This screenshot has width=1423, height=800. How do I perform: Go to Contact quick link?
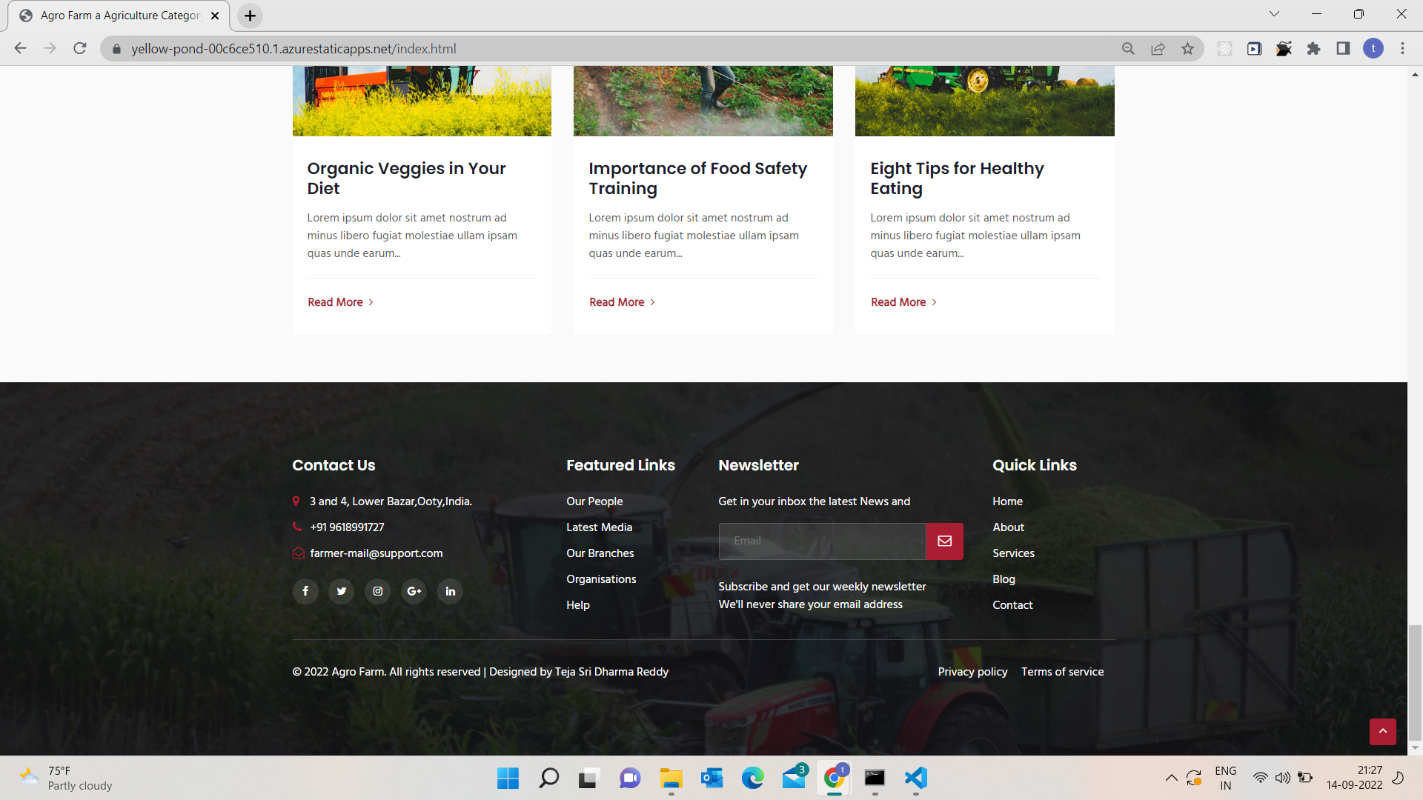pos(1012,605)
